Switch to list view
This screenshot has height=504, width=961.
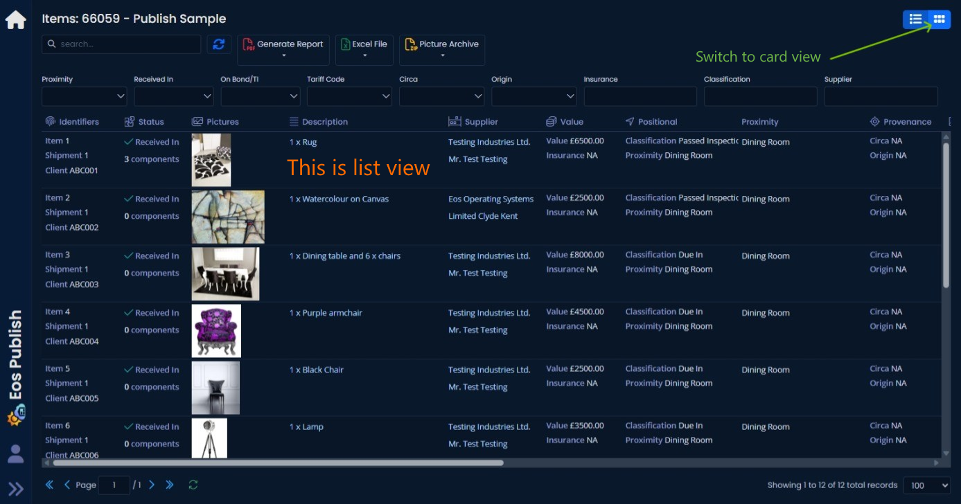tap(915, 19)
